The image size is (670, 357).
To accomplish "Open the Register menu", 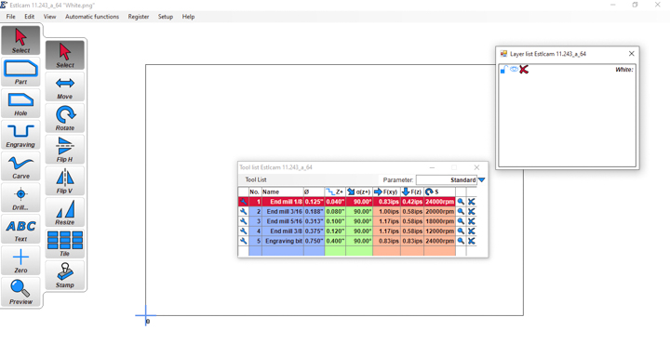I will click(x=139, y=17).
